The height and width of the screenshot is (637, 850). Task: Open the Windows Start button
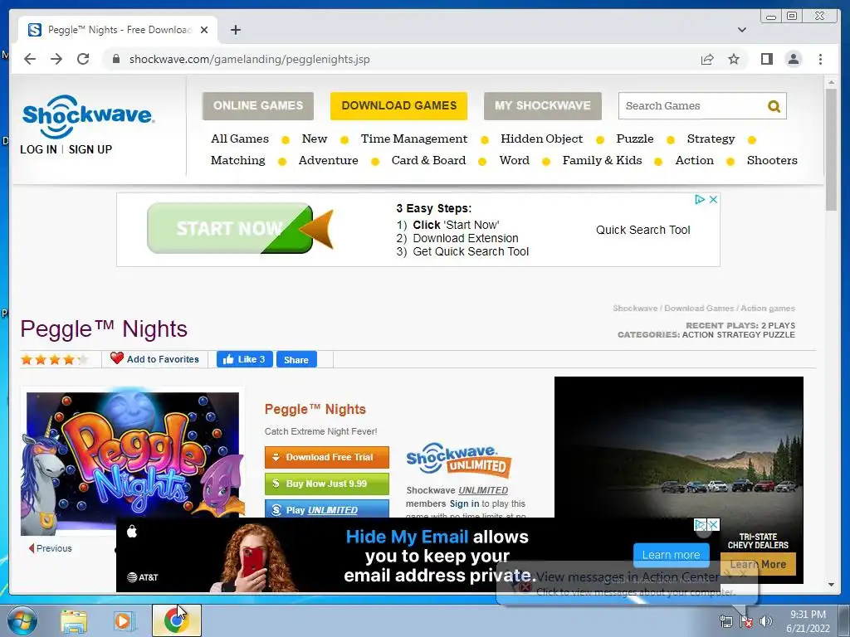point(22,620)
